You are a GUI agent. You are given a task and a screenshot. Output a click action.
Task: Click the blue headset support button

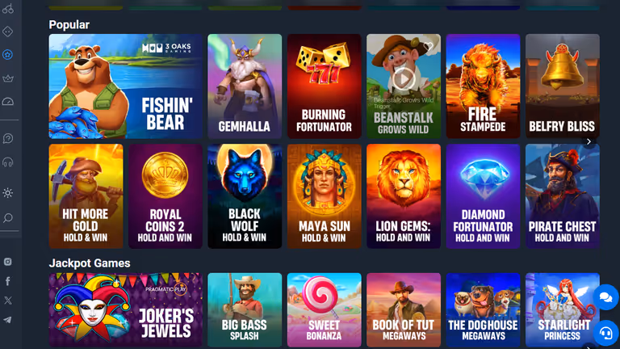[x=605, y=333]
